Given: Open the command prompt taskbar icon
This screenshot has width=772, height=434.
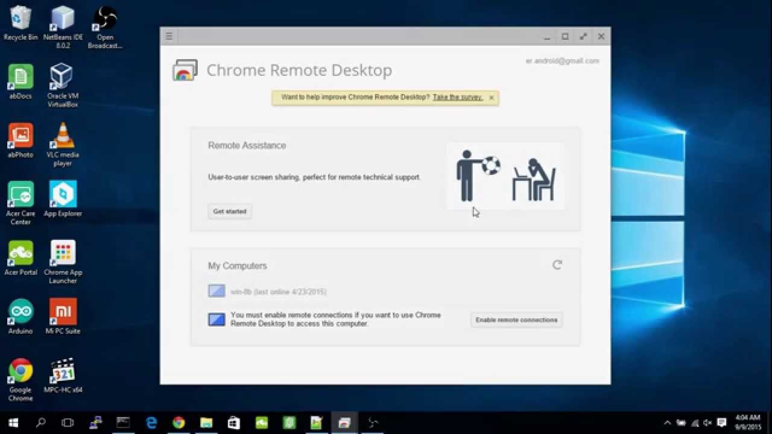Looking at the screenshot, I should coord(123,423).
